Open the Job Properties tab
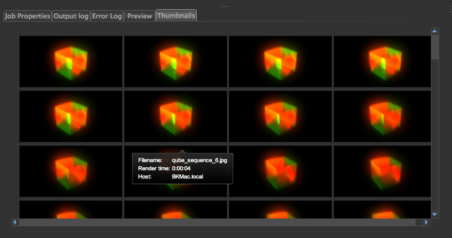This screenshot has height=238, width=452. [x=27, y=16]
